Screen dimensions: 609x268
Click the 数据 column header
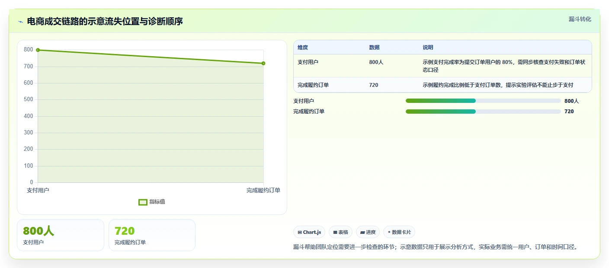374,47
